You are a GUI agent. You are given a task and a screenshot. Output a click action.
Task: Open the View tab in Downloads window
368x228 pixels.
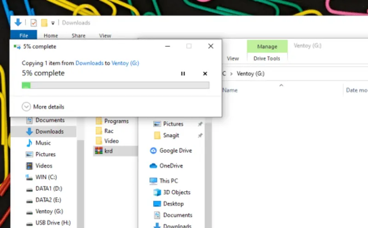point(105,36)
